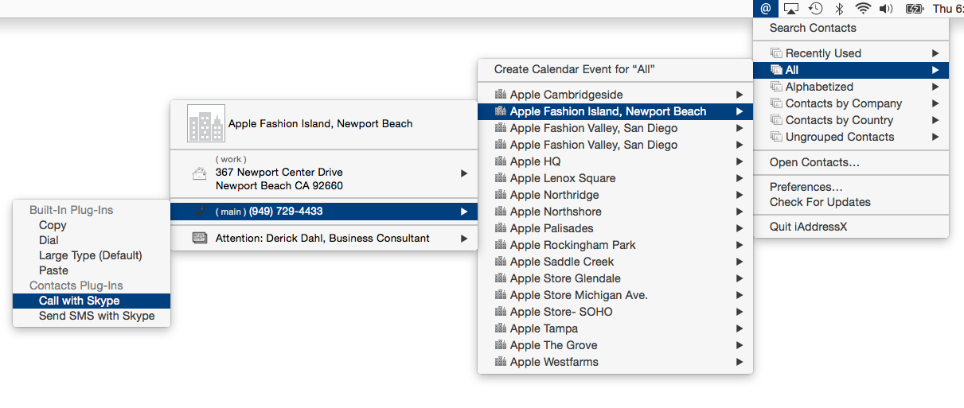964x408 pixels.
Task: Open the Wi-Fi status menu
Action: [863, 9]
